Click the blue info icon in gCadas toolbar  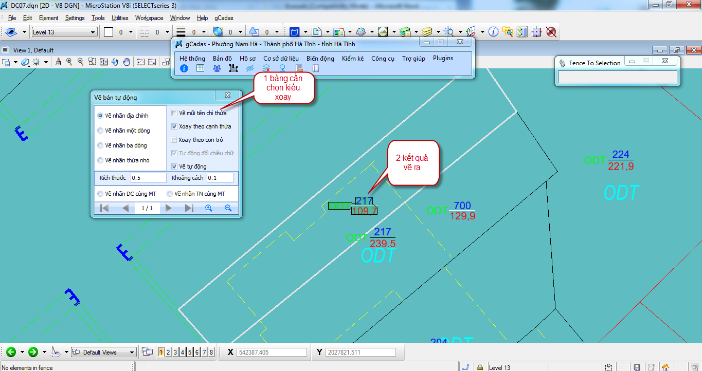click(x=184, y=68)
